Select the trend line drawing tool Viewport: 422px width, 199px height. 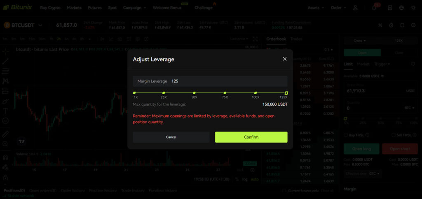coord(6,61)
